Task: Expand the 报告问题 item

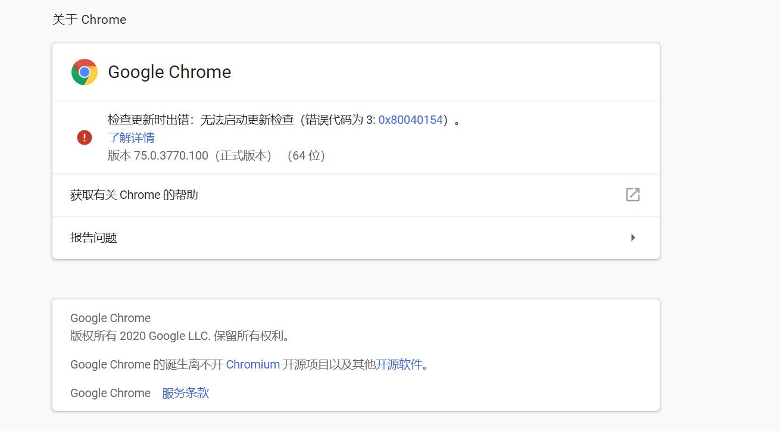Action: [x=355, y=238]
